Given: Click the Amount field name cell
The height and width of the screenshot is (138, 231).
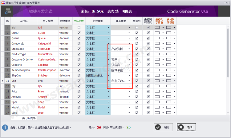Looking at the screenshot, I should coord(24,97).
